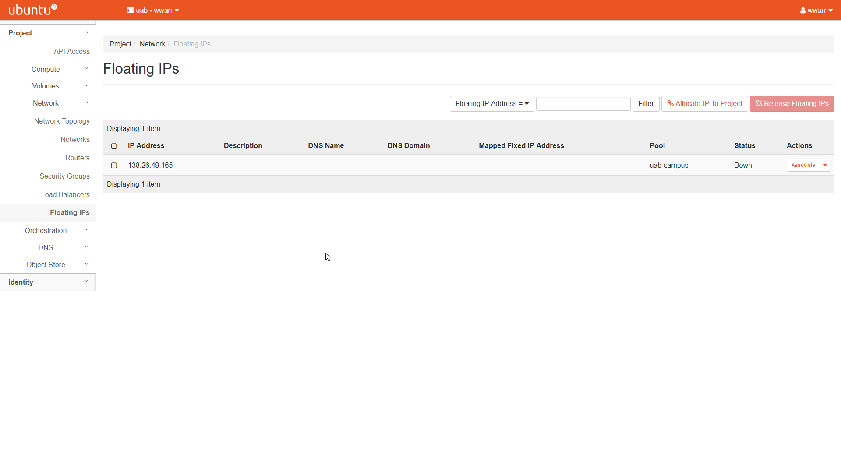Screen dimensions: 841x473
Task: Go to Networks page
Action: point(75,139)
